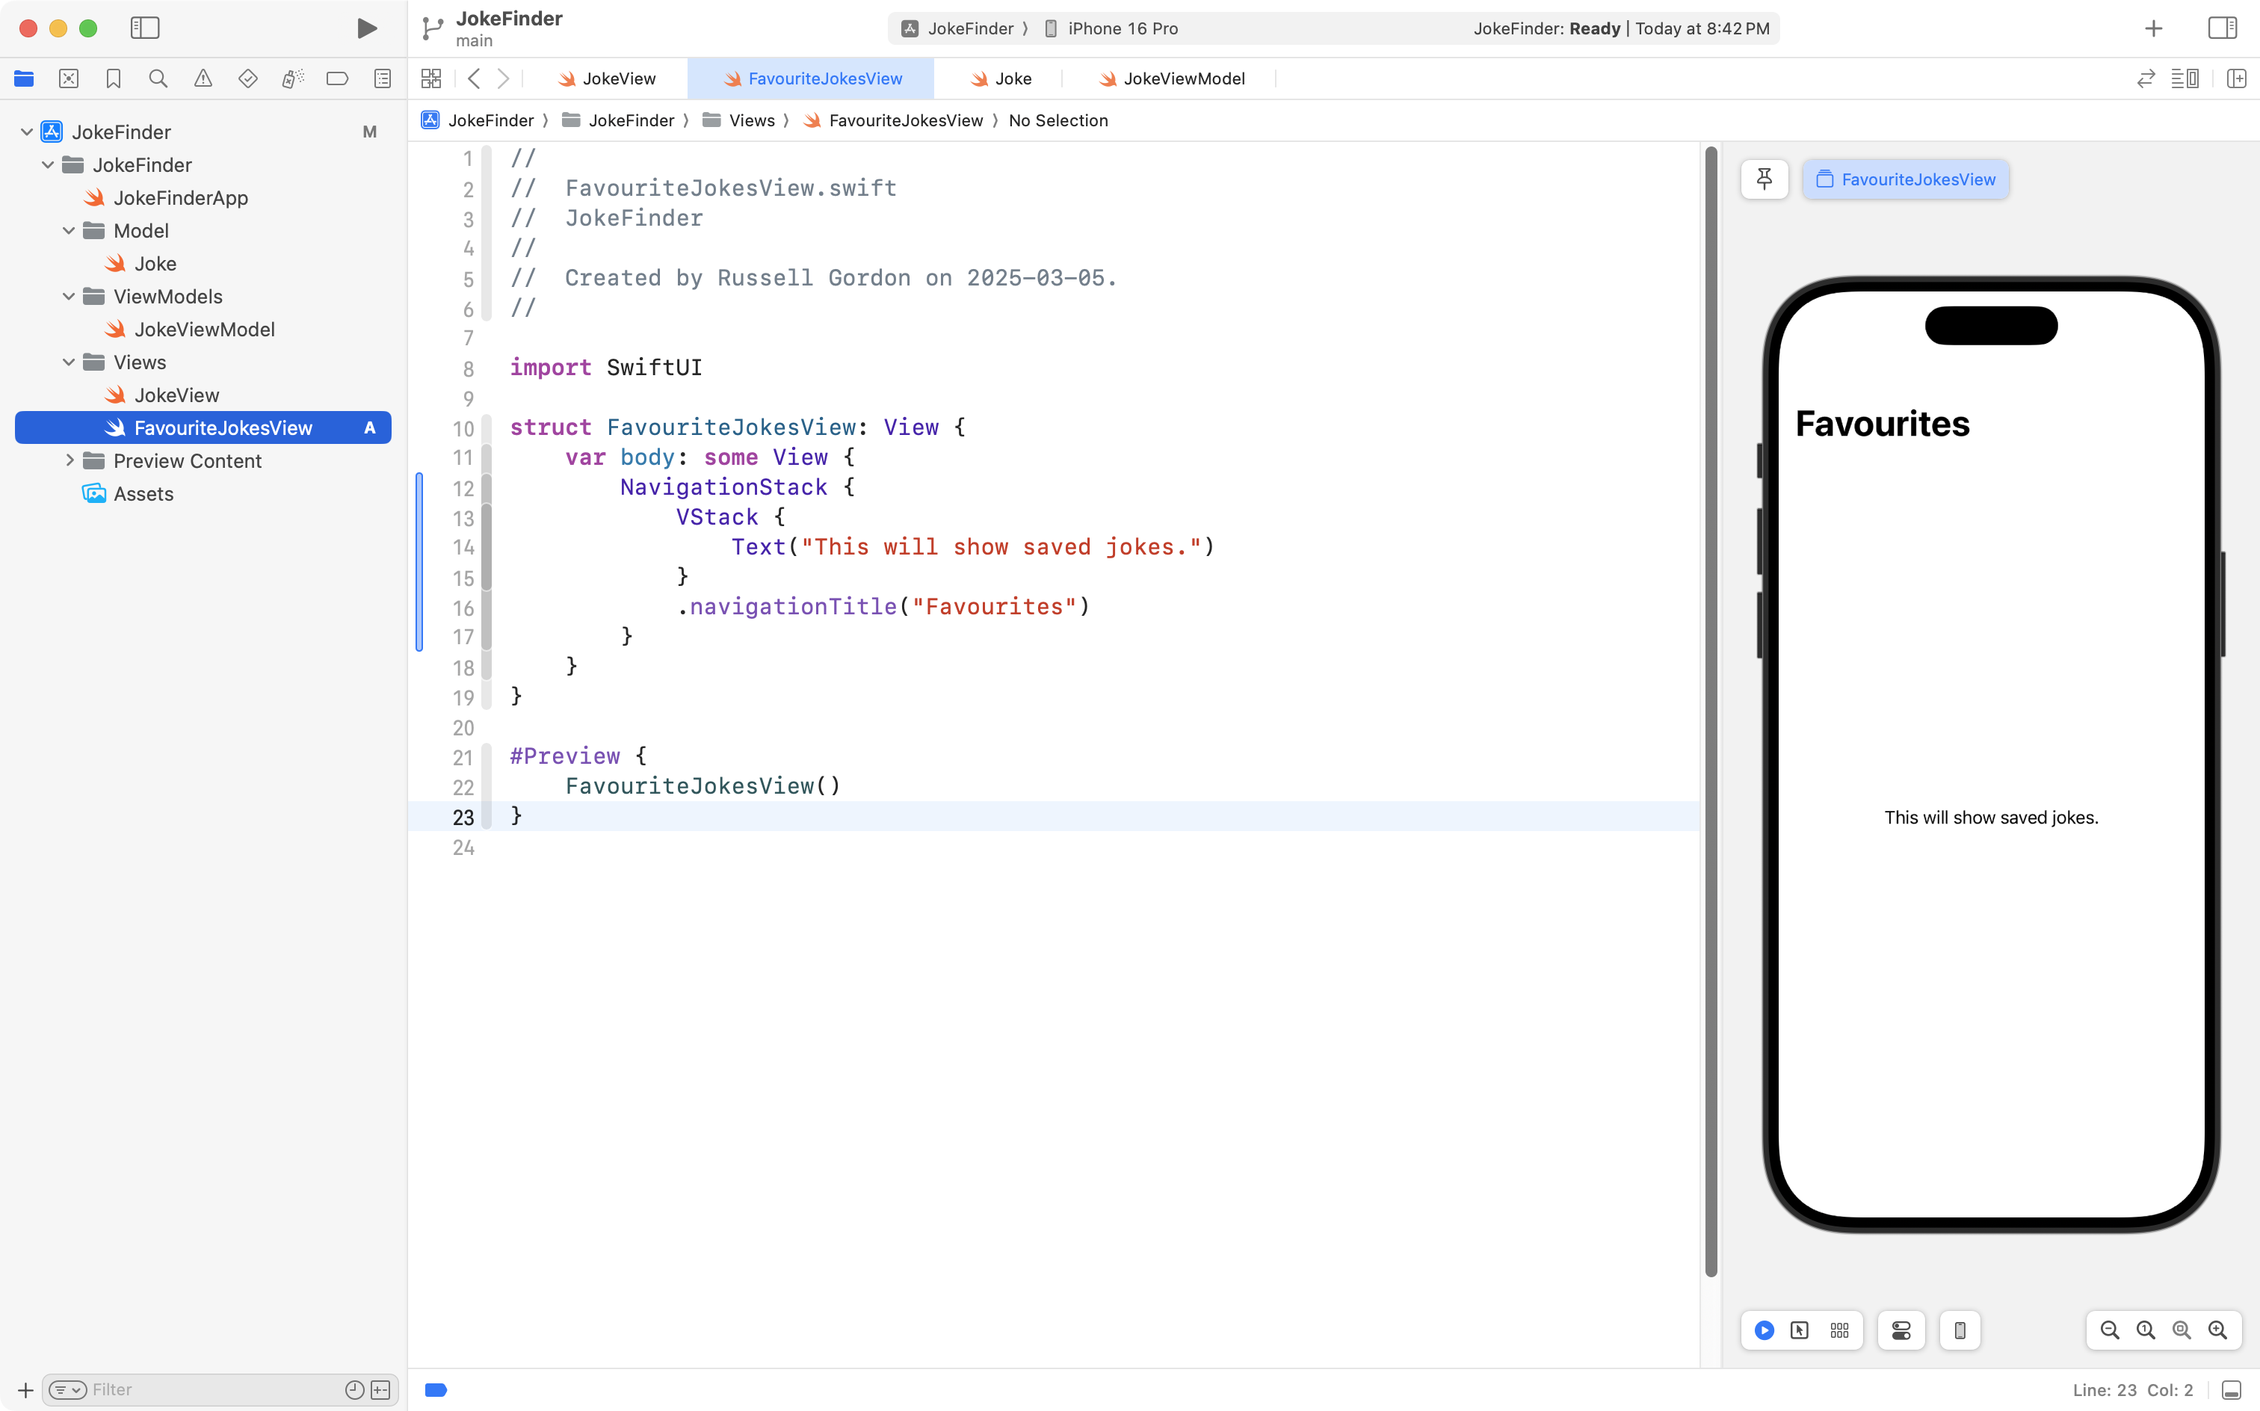Select iPhone 16 Pro run destination
2260x1411 pixels.
(x=1122, y=28)
